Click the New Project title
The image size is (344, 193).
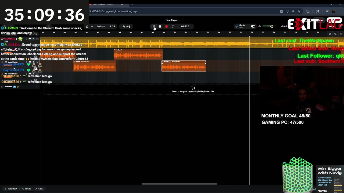(172, 20)
